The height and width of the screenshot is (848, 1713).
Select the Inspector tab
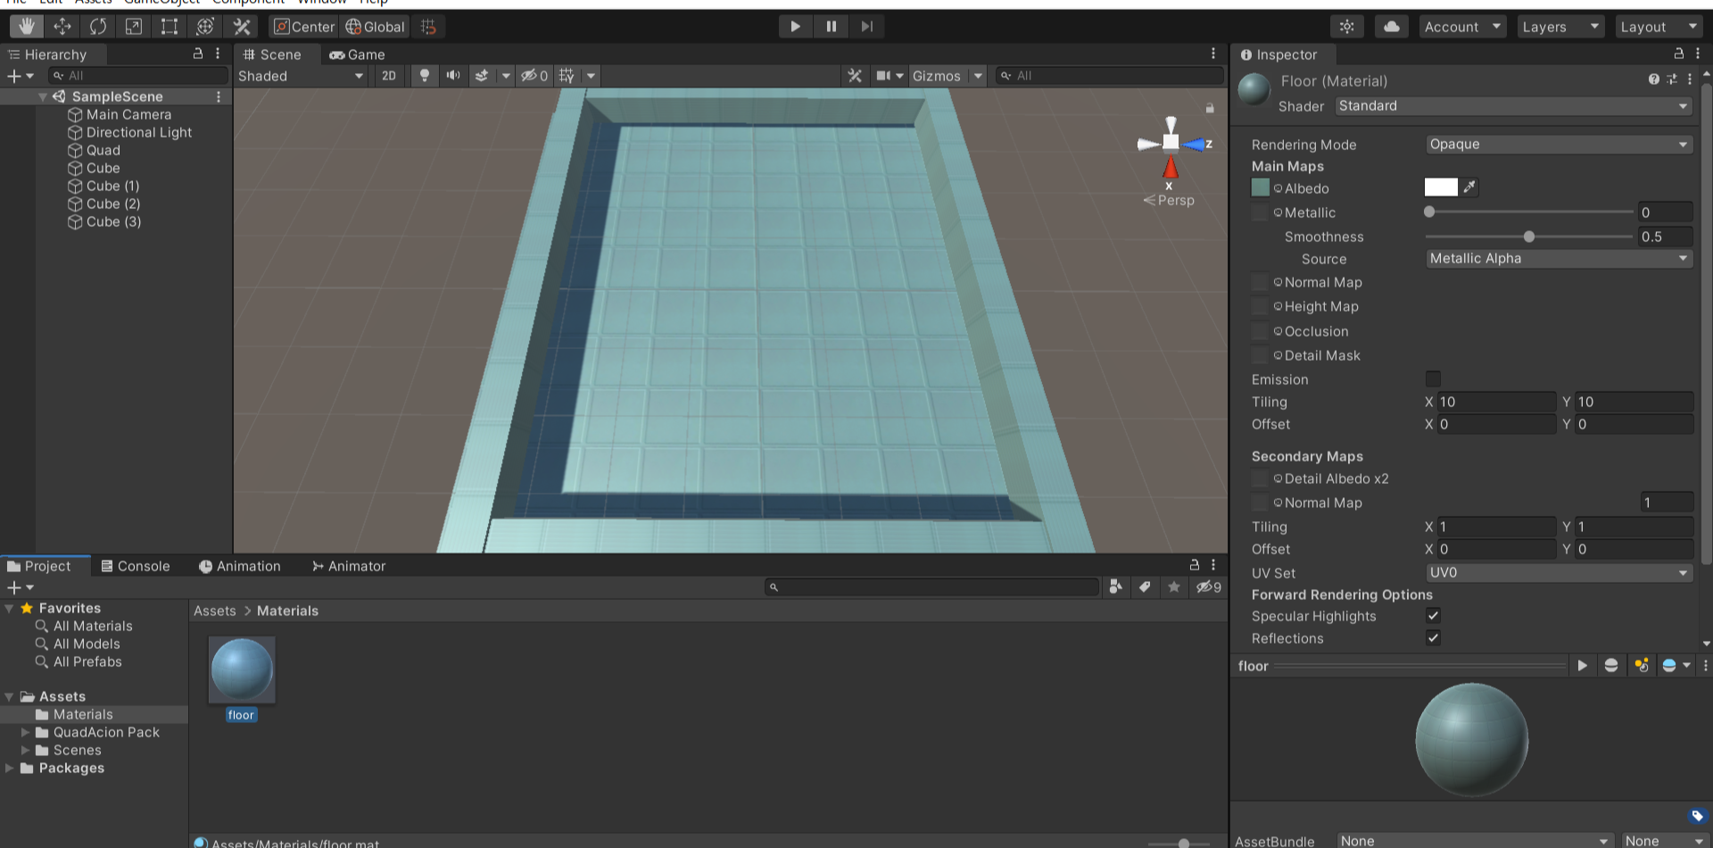pos(1279,54)
